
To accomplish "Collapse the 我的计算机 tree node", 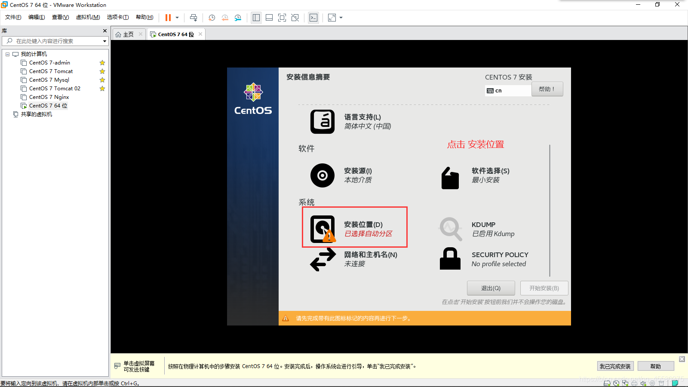I will (x=7, y=54).
